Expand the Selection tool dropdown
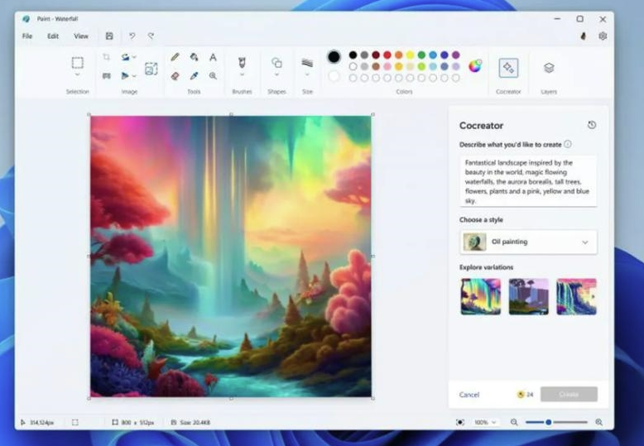This screenshot has width=644, height=446. (x=77, y=75)
